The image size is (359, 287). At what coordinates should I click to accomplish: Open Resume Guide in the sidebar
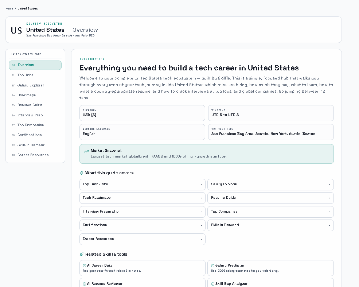pos(35,105)
